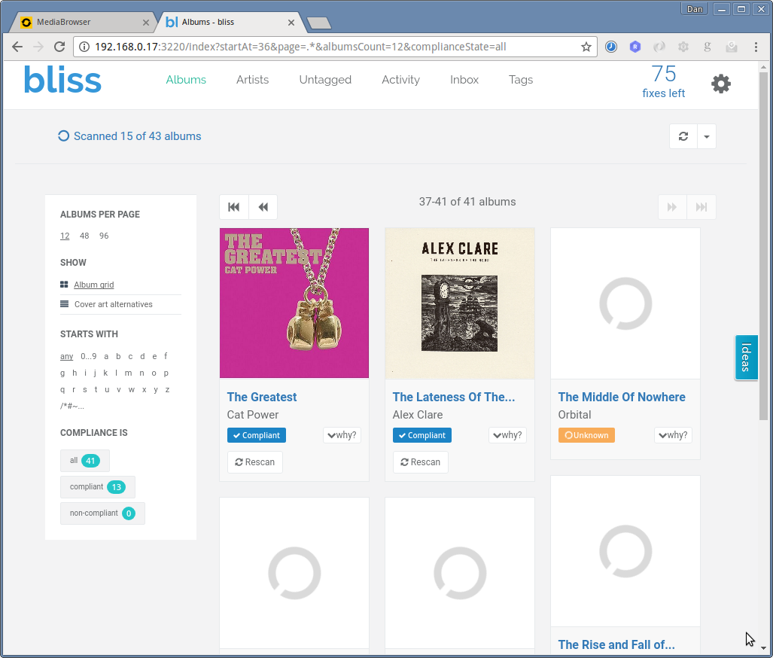Show 12 albums per page
The width and height of the screenshot is (773, 658).
tap(65, 236)
